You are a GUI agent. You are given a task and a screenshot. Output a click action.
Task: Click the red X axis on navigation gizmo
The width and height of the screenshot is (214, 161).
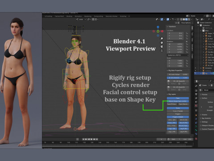point(162,31)
